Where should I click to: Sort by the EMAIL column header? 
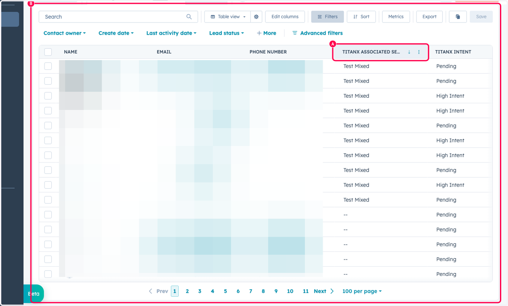(164, 52)
